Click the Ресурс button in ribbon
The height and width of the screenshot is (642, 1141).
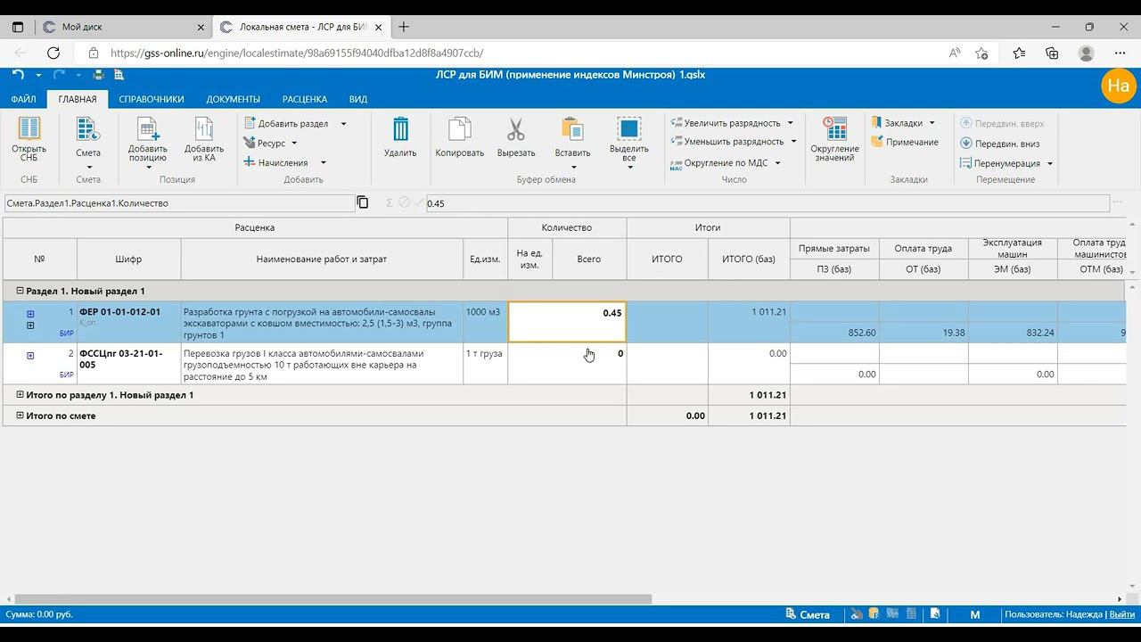pos(266,143)
